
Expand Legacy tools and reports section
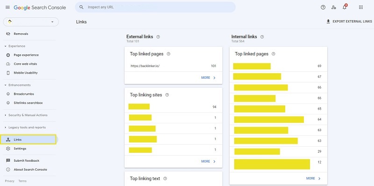click(25, 127)
